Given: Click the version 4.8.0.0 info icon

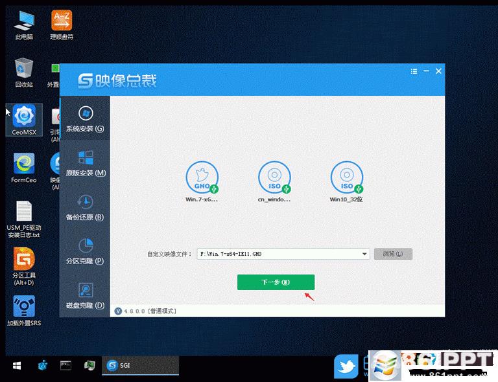Looking at the screenshot, I should 118,311.
